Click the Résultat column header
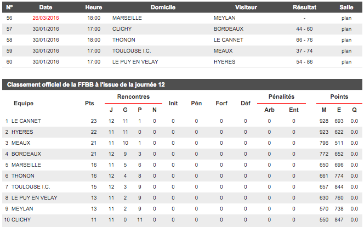Image resolution: width=364 pixels, height=227 pixels. (x=304, y=7)
